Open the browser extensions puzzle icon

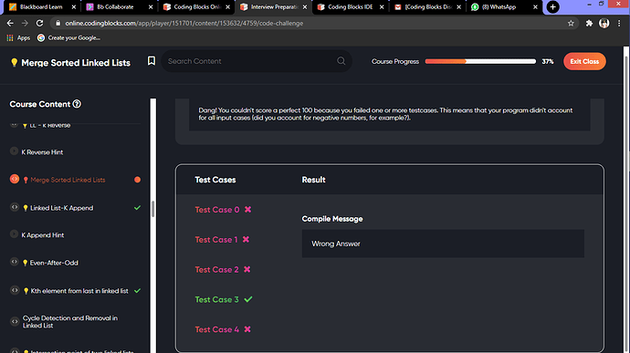[589, 24]
